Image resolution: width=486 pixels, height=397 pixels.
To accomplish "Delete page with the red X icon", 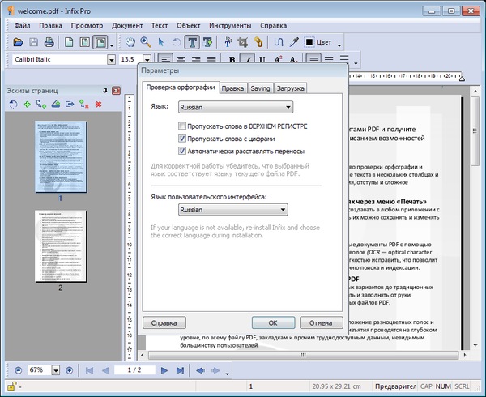I will pyautogui.click(x=98, y=105).
